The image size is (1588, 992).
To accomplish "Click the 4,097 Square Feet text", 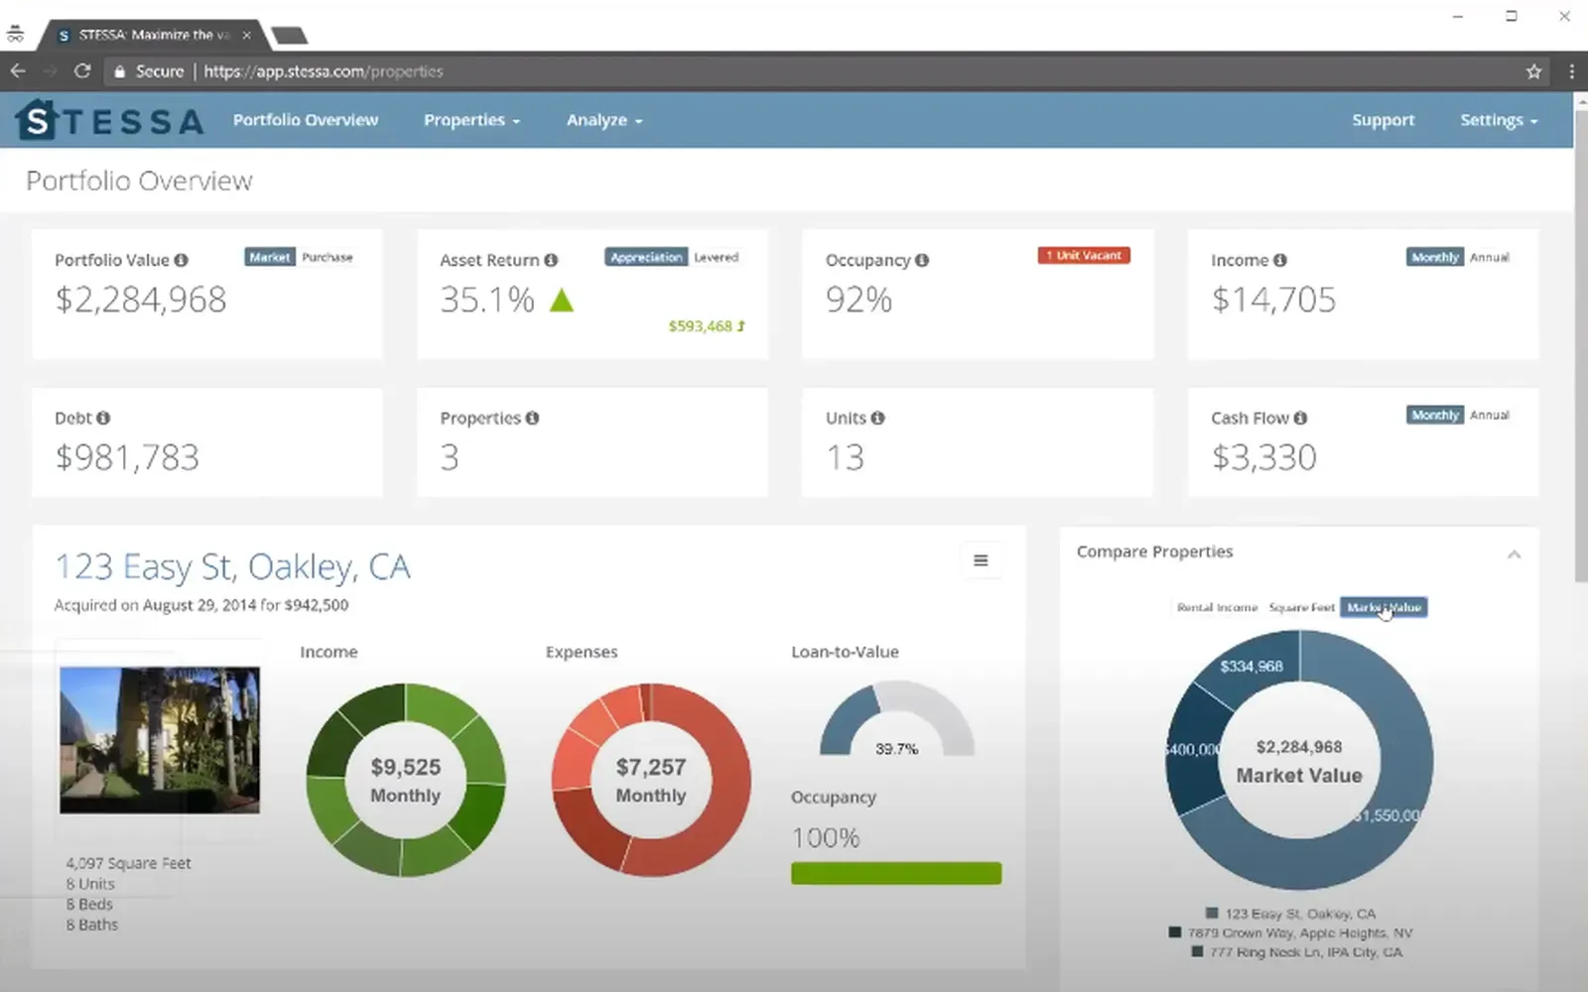I will (x=129, y=863).
